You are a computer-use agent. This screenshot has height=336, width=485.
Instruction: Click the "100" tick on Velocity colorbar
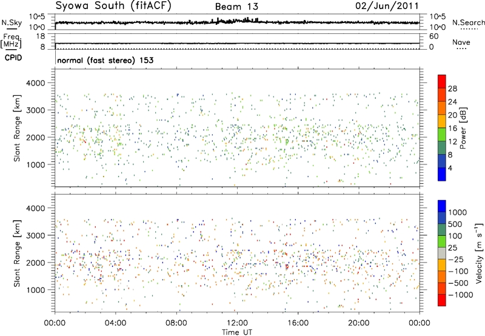tap(455, 236)
